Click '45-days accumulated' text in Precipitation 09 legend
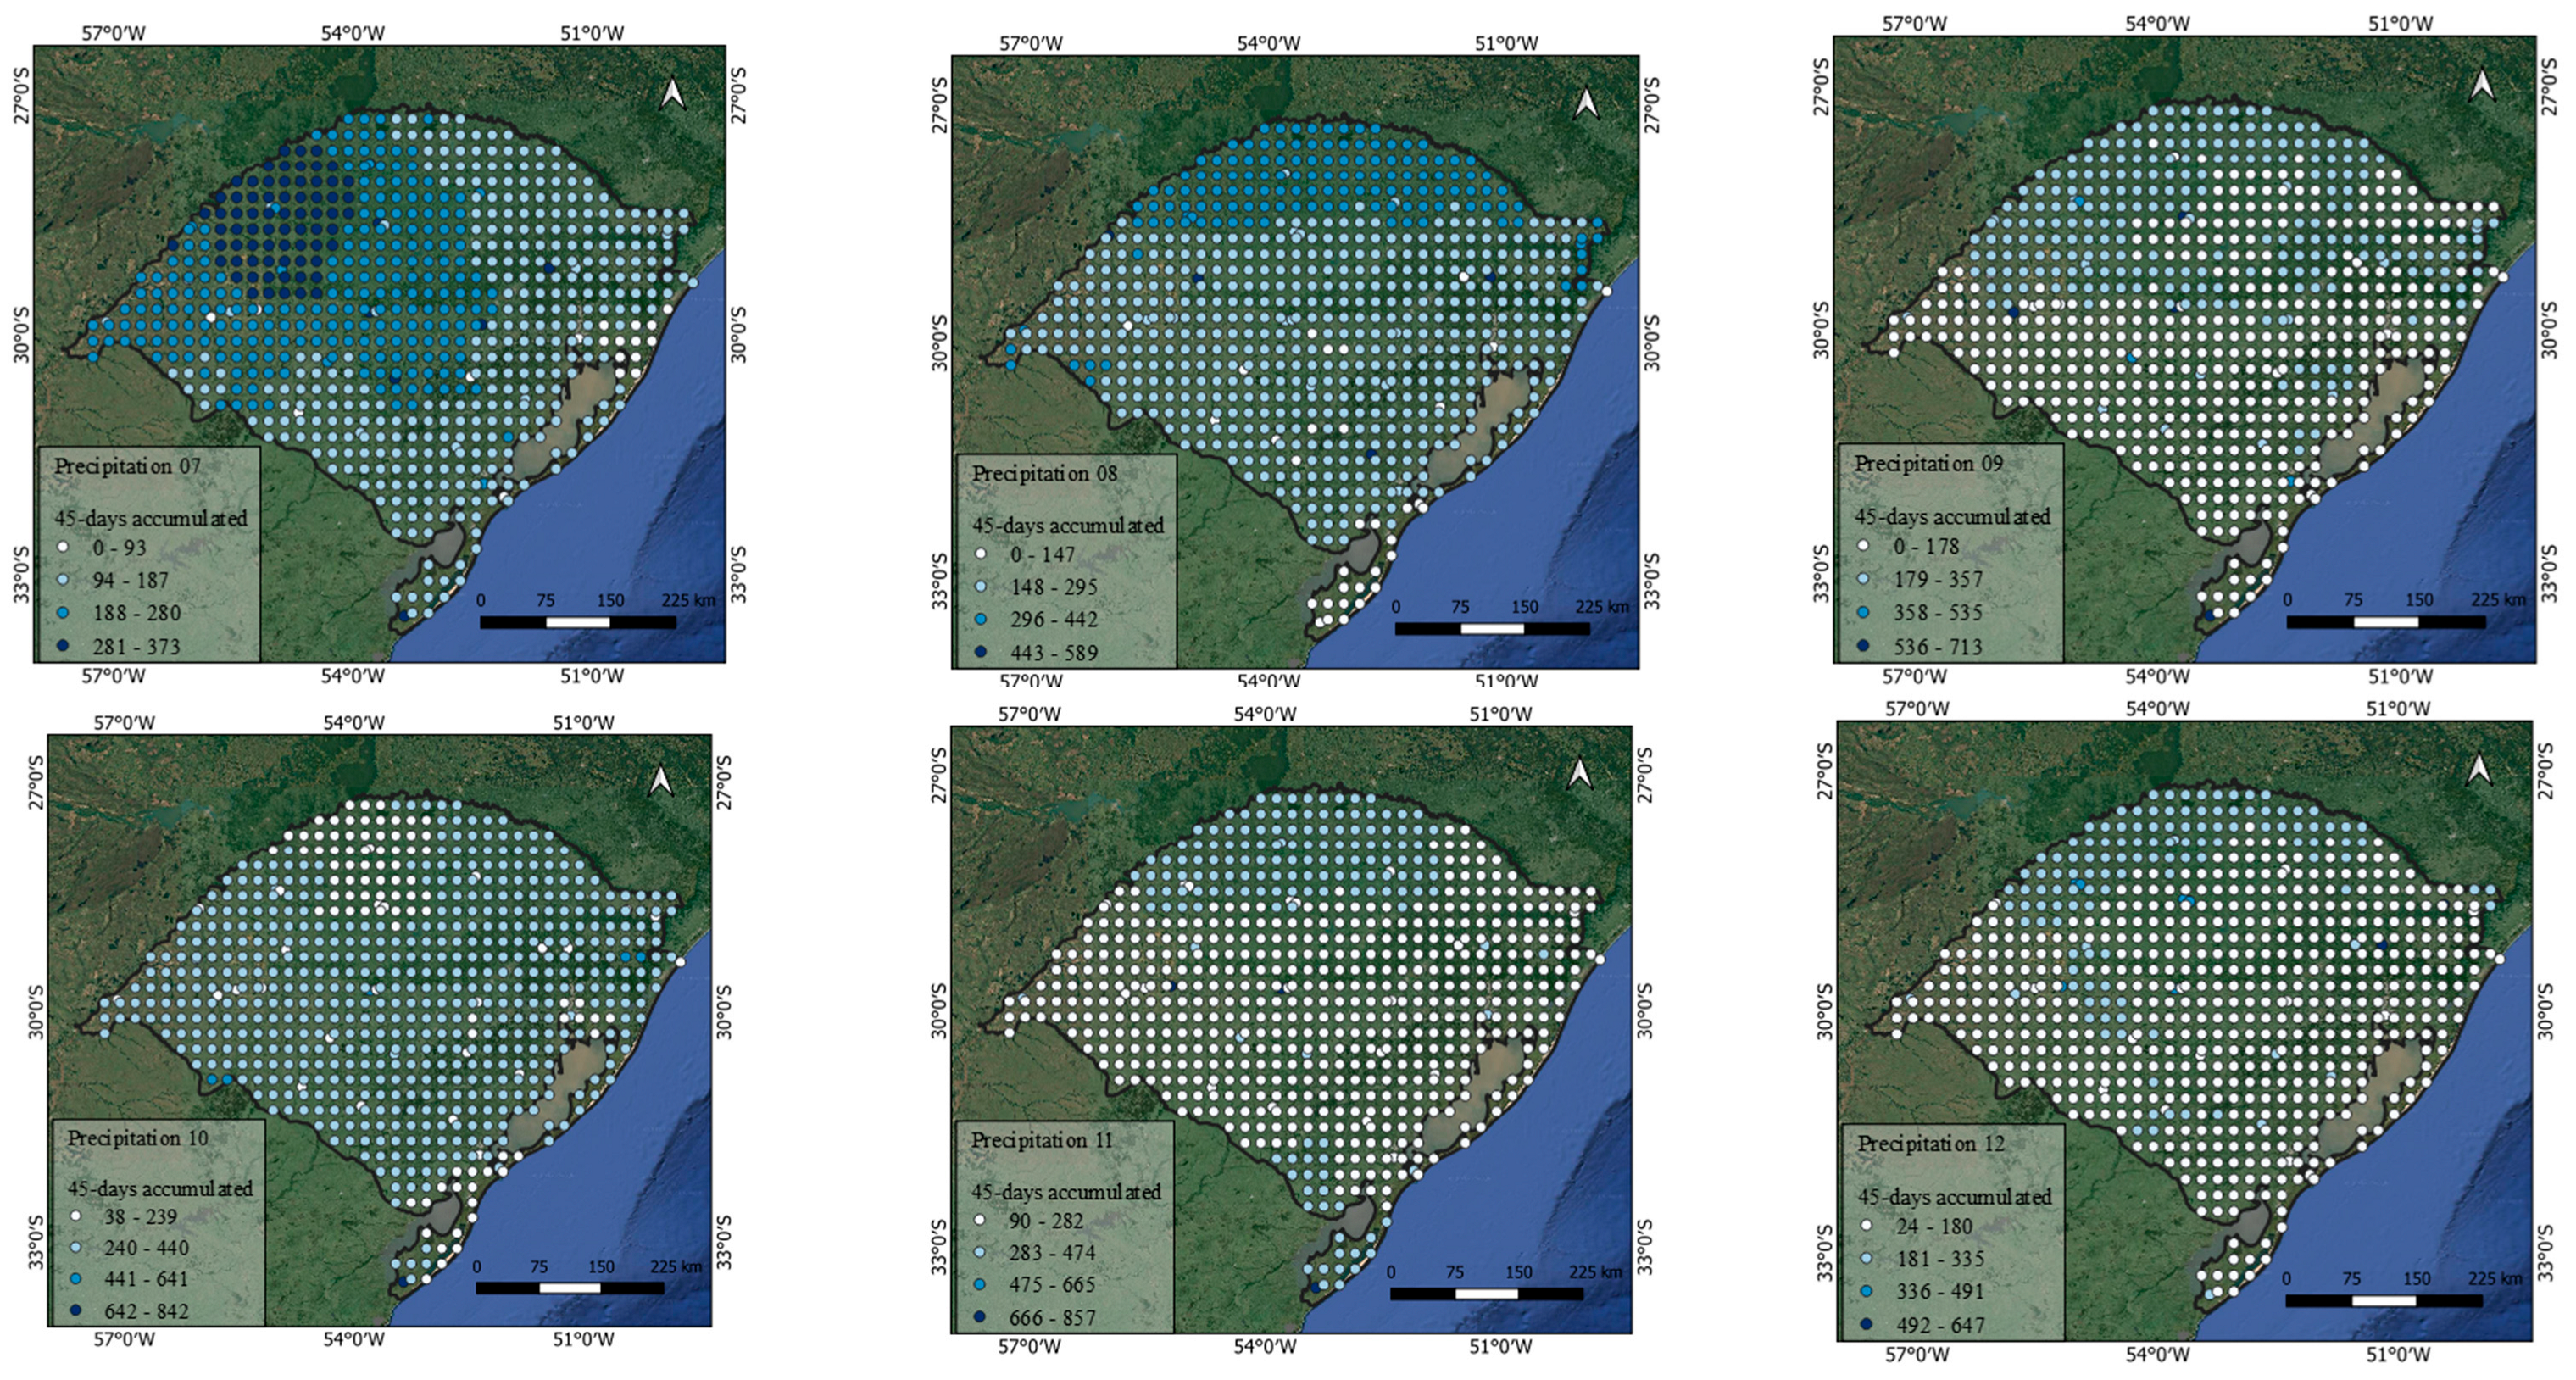This screenshot has height=1380, width=2576. (1952, 517)
